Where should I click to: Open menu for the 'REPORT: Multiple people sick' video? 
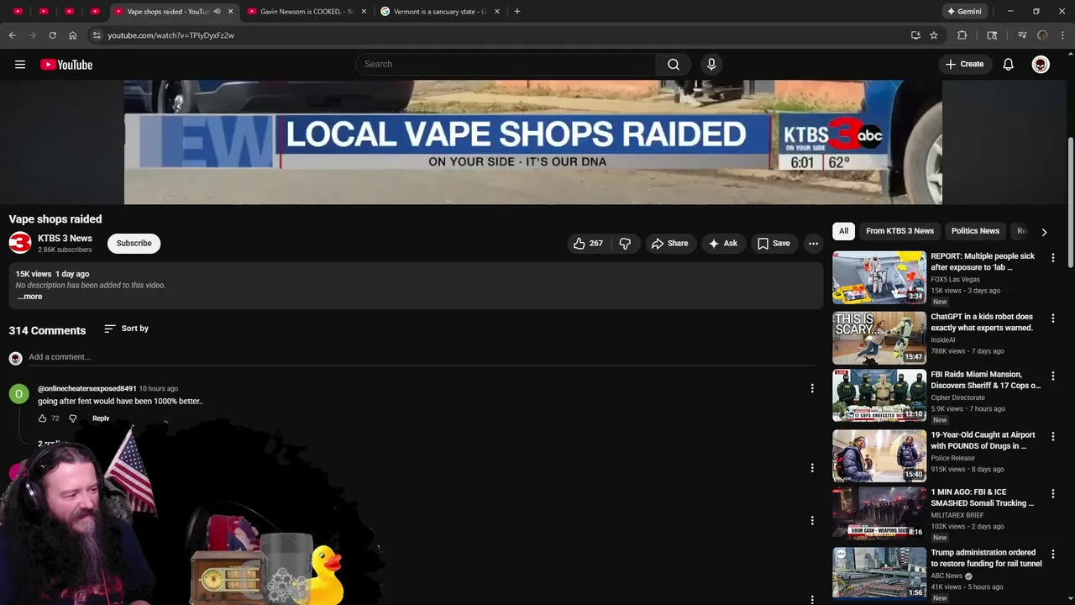(x=1053, y=258)
